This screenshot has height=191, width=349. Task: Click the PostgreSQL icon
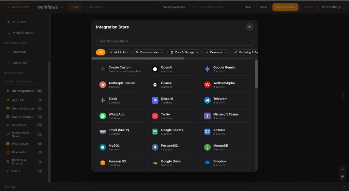click(x=155, y=147)
